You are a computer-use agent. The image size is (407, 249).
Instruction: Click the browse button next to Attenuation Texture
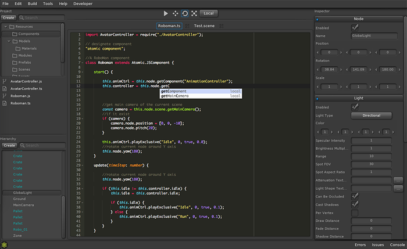pos(398,181)
